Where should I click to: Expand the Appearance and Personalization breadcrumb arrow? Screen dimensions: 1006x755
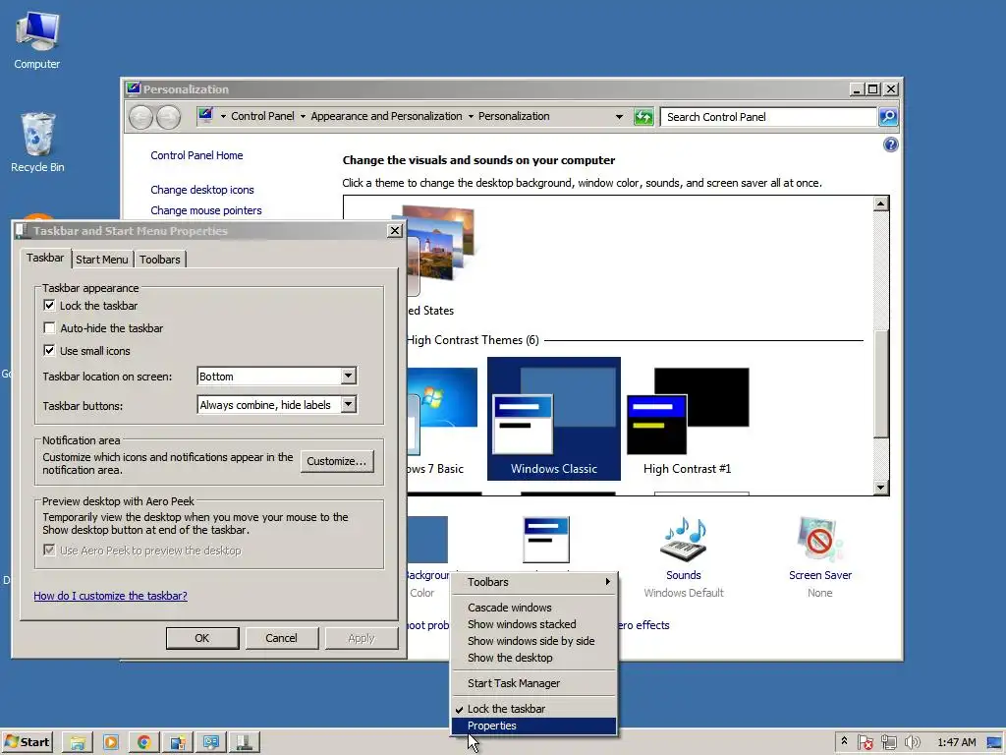(x=471, y=117)
